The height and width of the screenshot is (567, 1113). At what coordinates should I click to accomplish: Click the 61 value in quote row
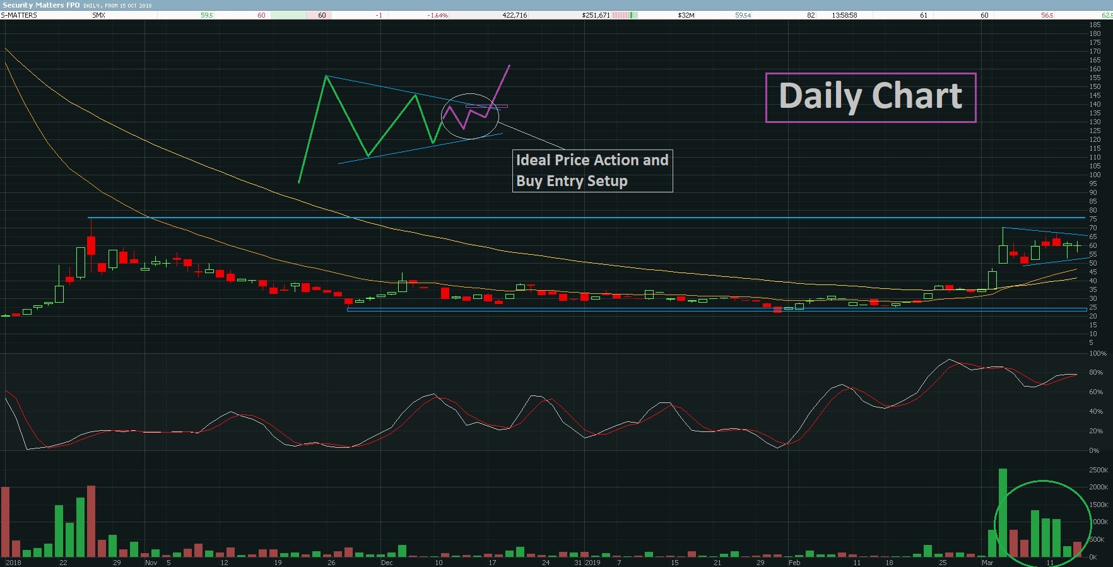pos(923,15)
